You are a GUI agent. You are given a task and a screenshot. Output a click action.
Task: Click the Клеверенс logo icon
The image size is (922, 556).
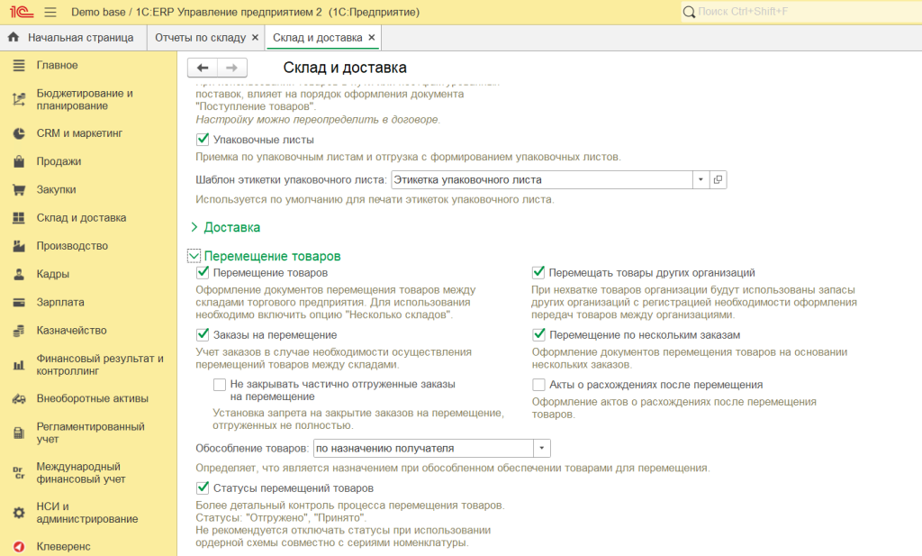(19, 547)
